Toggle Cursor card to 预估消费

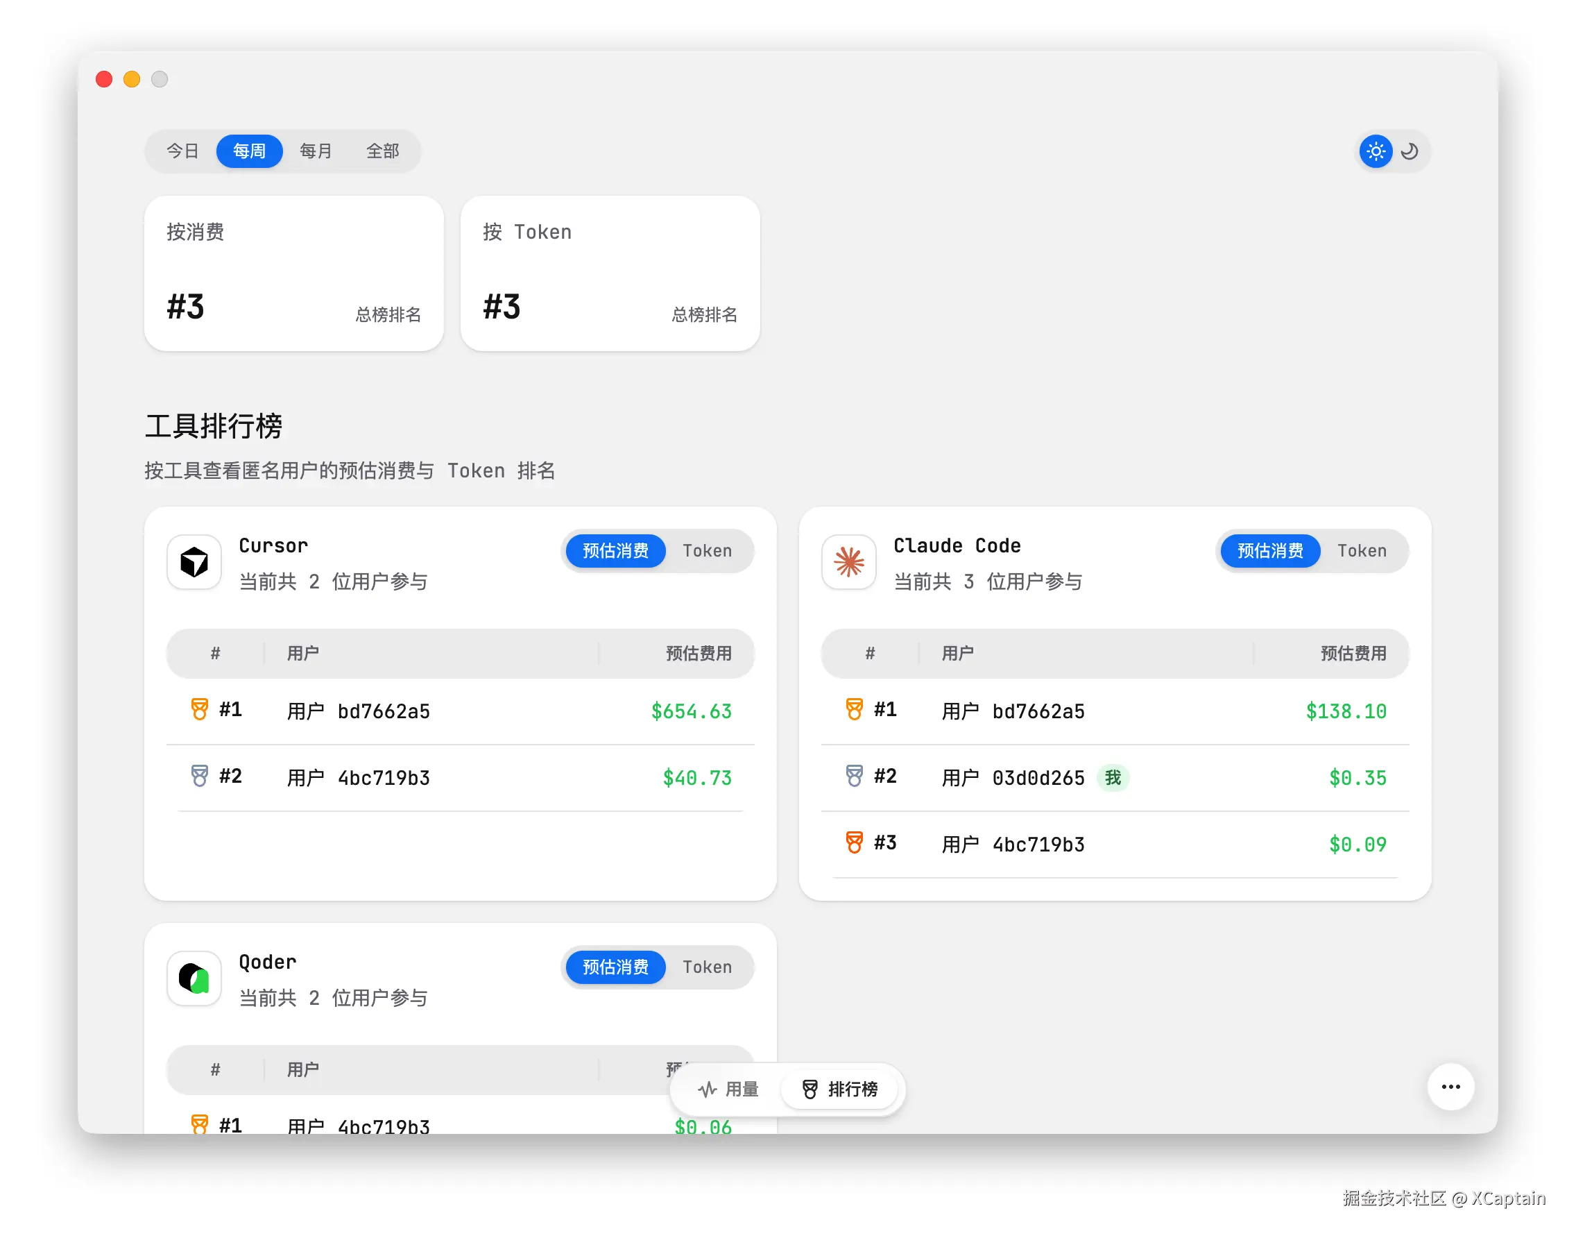click(615, 551)
